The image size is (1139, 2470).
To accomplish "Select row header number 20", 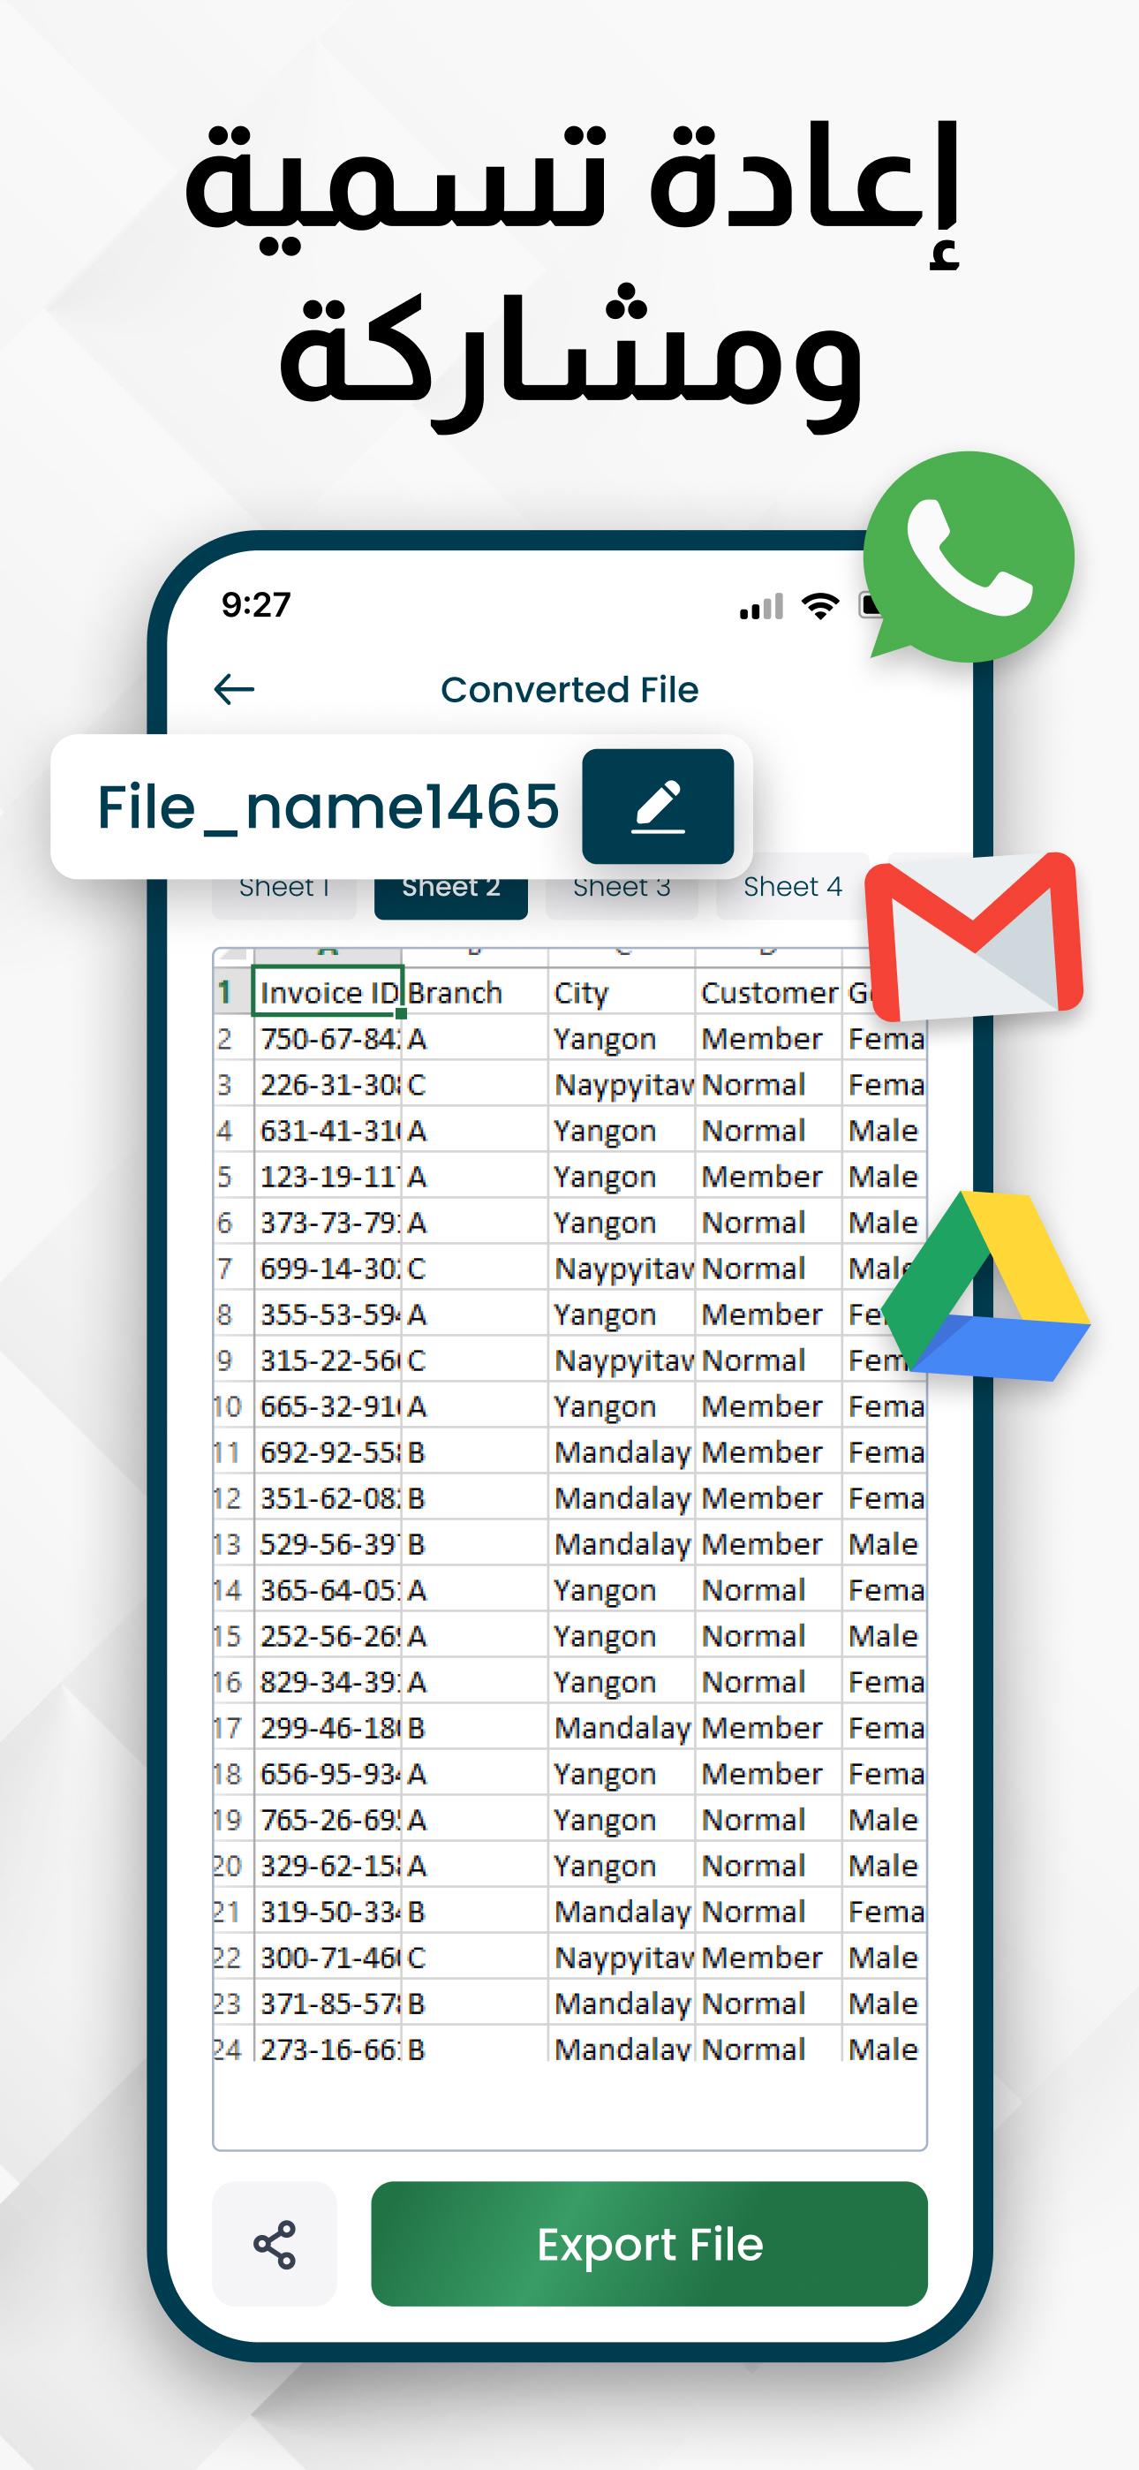I will pyautogui.click(x=231, y=1866).
